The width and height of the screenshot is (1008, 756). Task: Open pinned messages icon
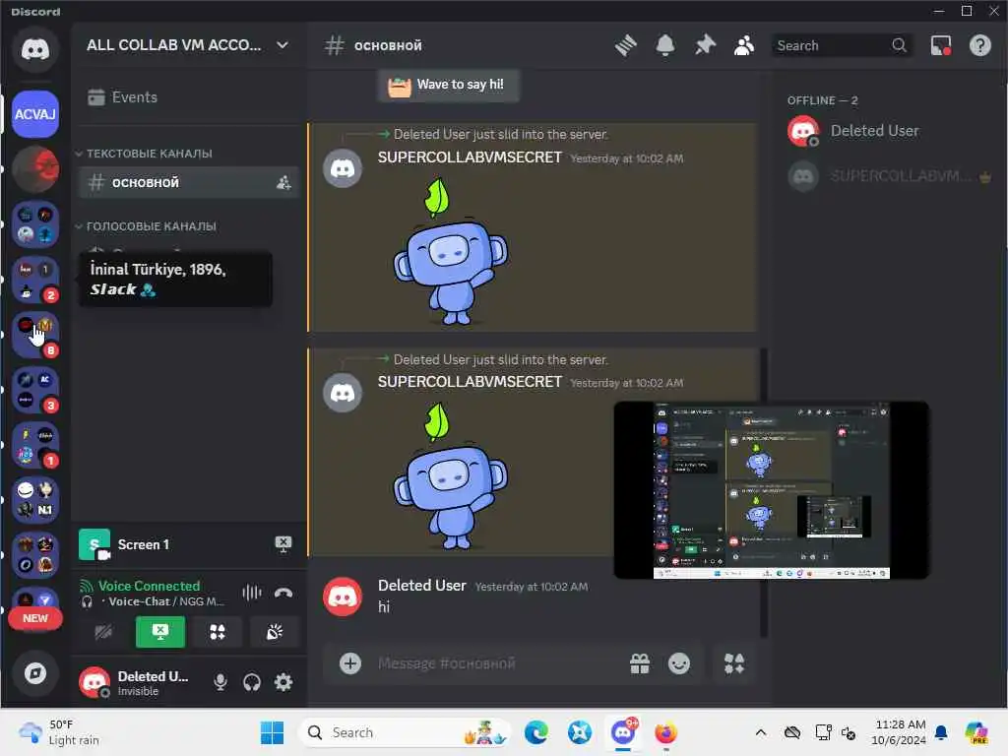[705, 45]
